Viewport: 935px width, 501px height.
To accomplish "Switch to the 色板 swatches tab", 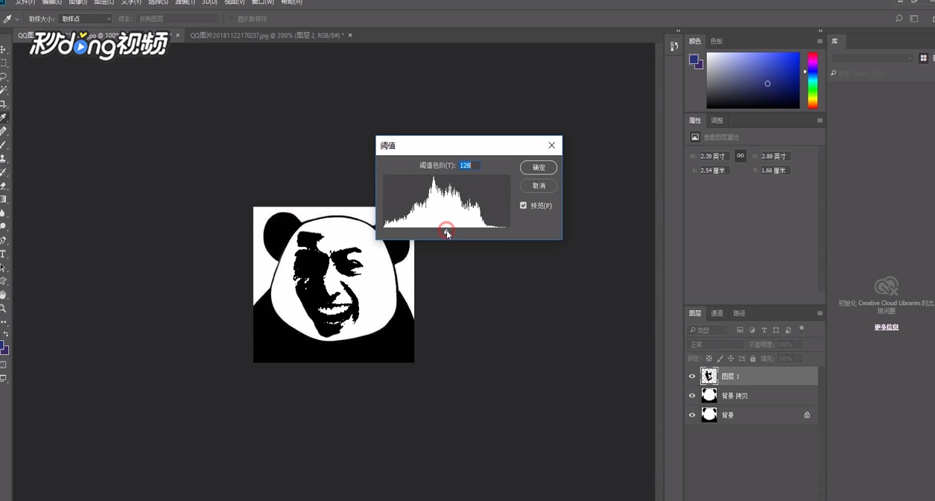I will 717,41.
